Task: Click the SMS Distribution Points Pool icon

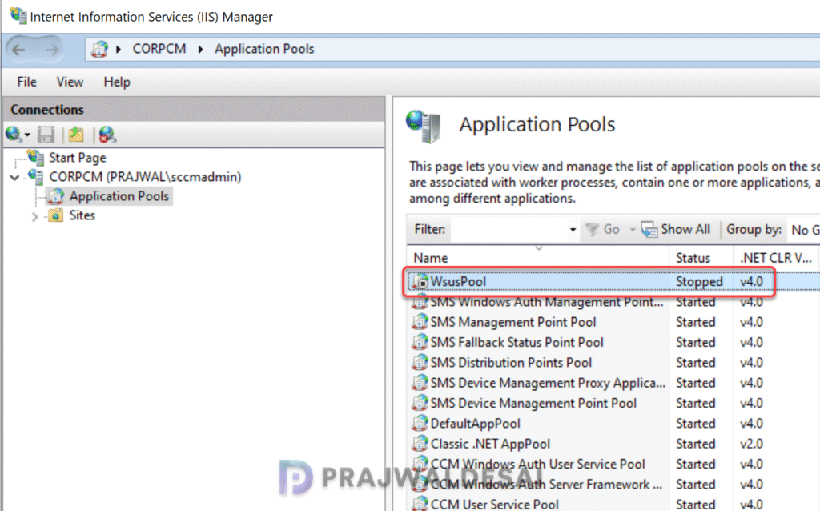Action: pos(420,363)
